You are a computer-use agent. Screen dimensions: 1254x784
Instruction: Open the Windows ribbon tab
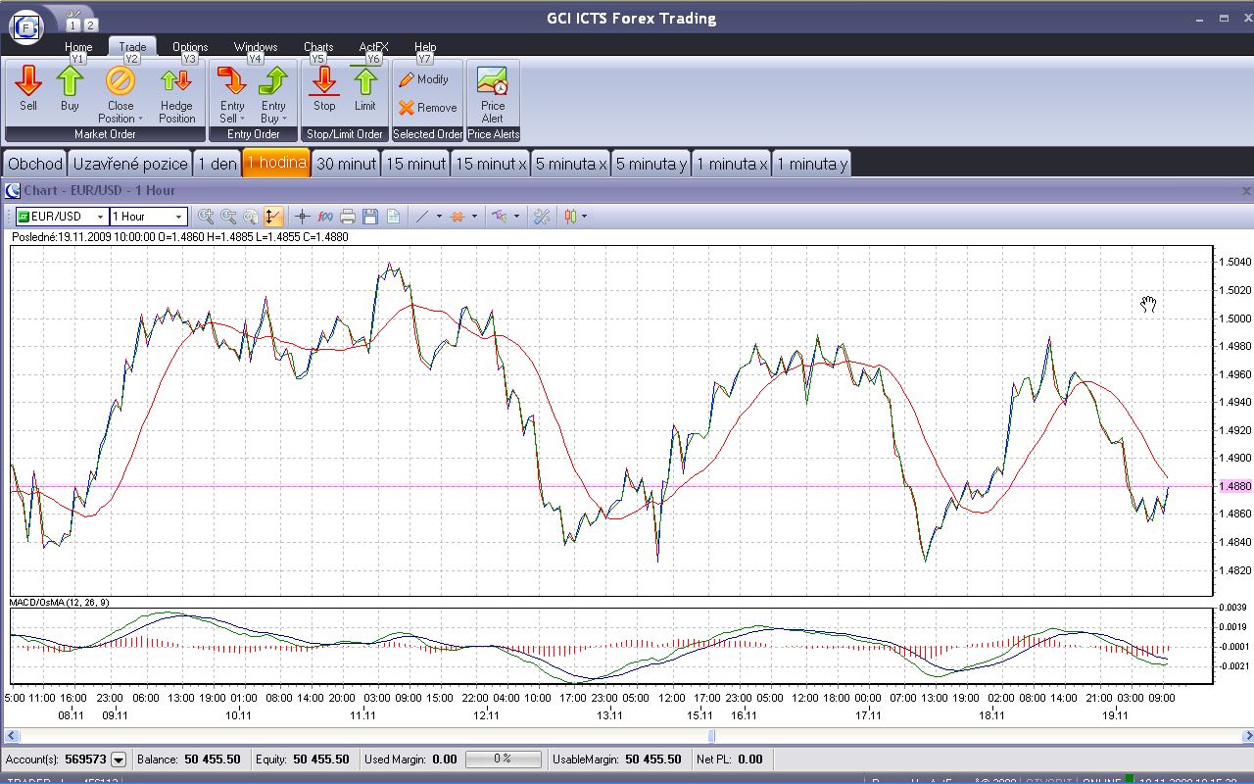click(256, 47)
